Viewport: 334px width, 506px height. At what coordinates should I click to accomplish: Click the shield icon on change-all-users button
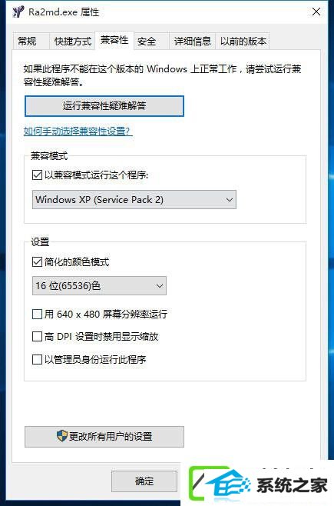pyautogui.click(x=62, y=436)
